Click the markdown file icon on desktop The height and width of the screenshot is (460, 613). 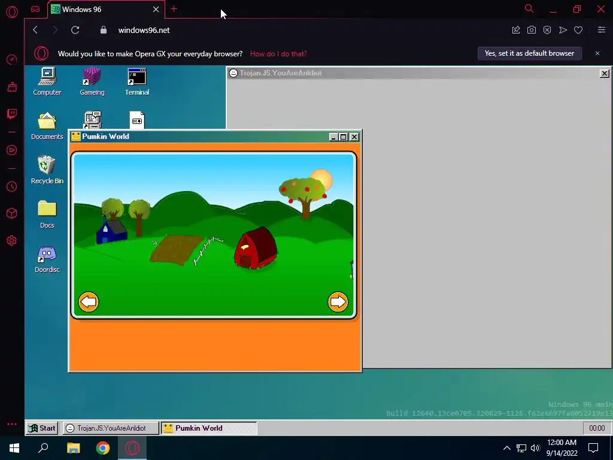pyautogui.click(x=137, y=120)
